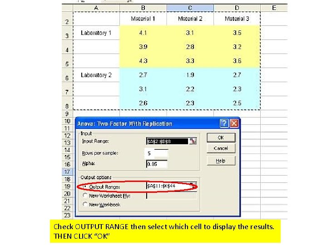The height and width of the screenshot is (245, 327).
Task: Click the Laboratory 2 cell
Action: (96, 75)
